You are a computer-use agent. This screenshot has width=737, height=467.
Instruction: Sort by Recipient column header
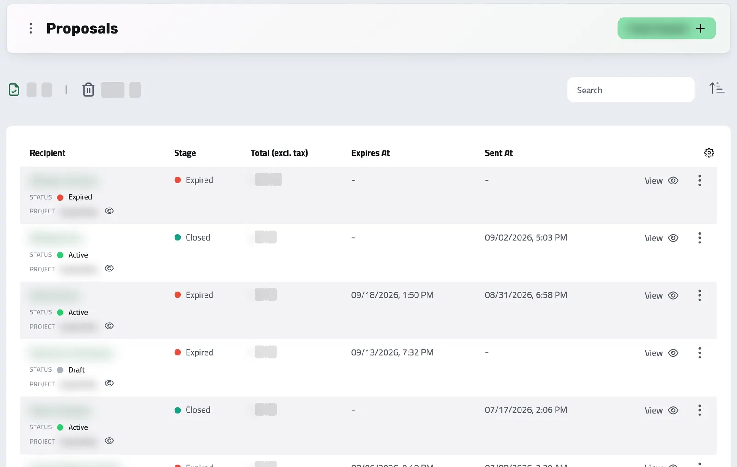tap(48, 153)
